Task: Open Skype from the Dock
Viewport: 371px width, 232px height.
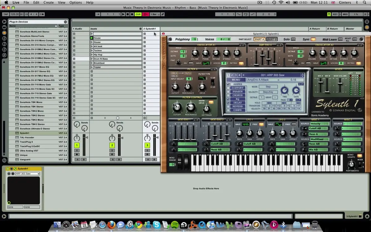Action: [x=156, y=225]
